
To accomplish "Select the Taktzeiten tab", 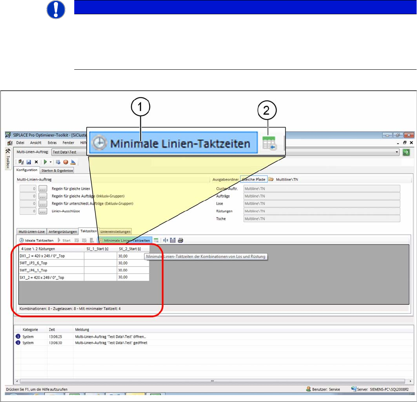I will click(89, 231).
